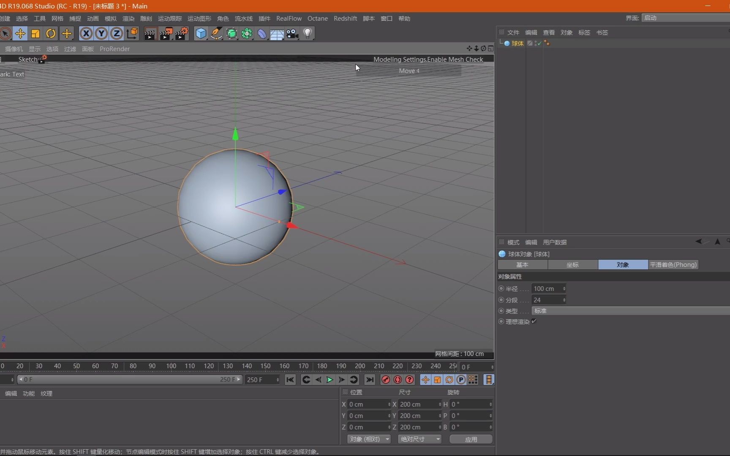Toggle position keyframing in the timeline bar

coord(425,380)
